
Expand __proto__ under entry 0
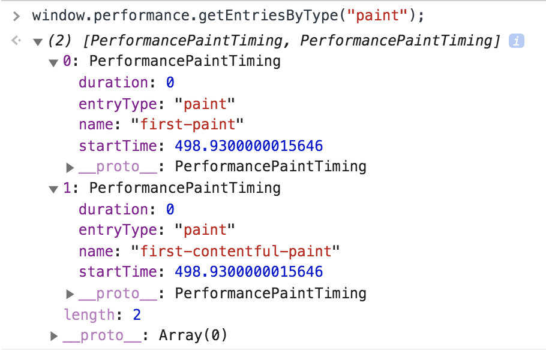(70, 168)
